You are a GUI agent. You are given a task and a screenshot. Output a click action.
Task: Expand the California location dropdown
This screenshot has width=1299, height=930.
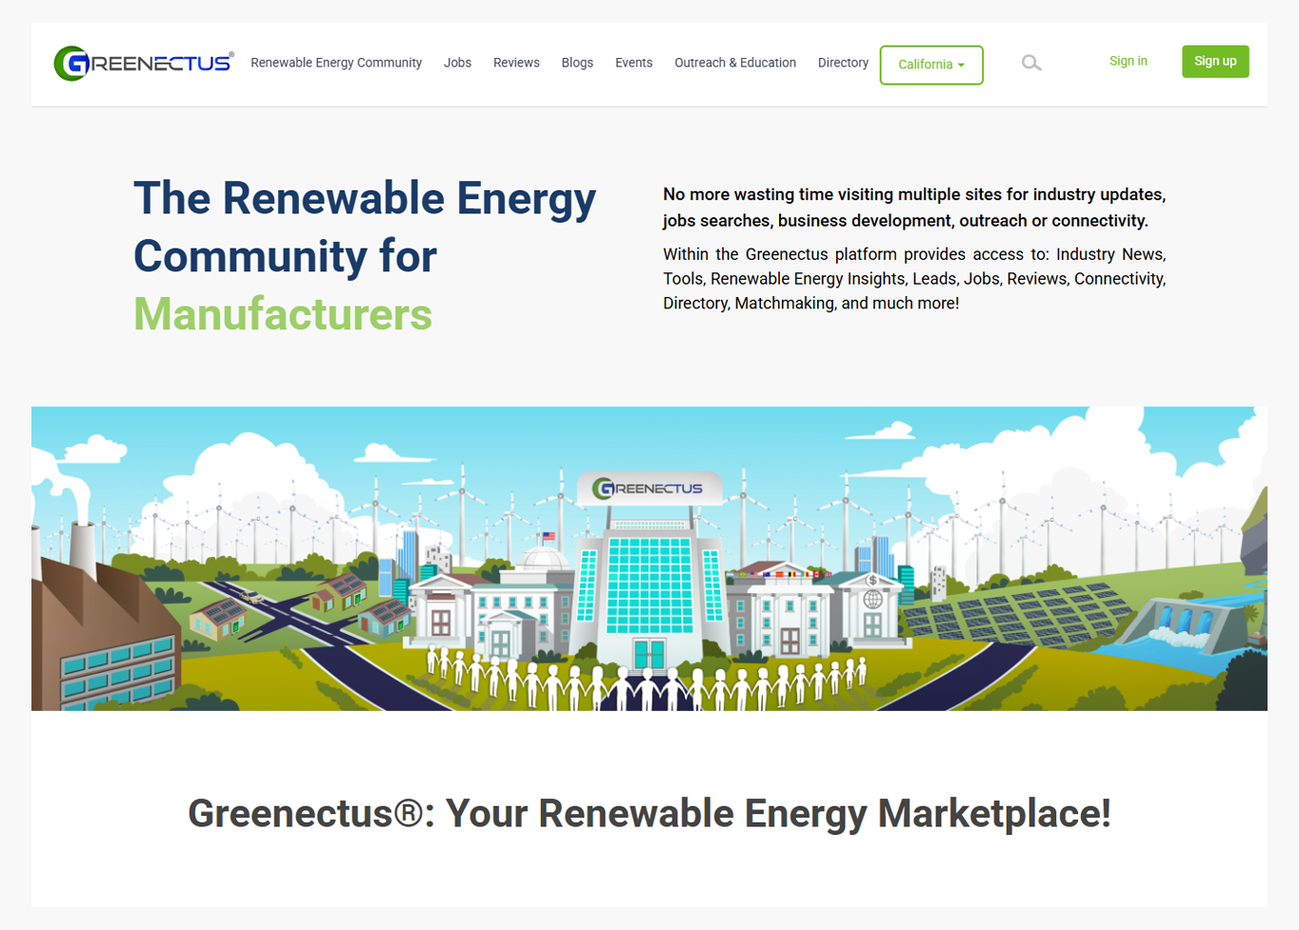tap(930, 65)
